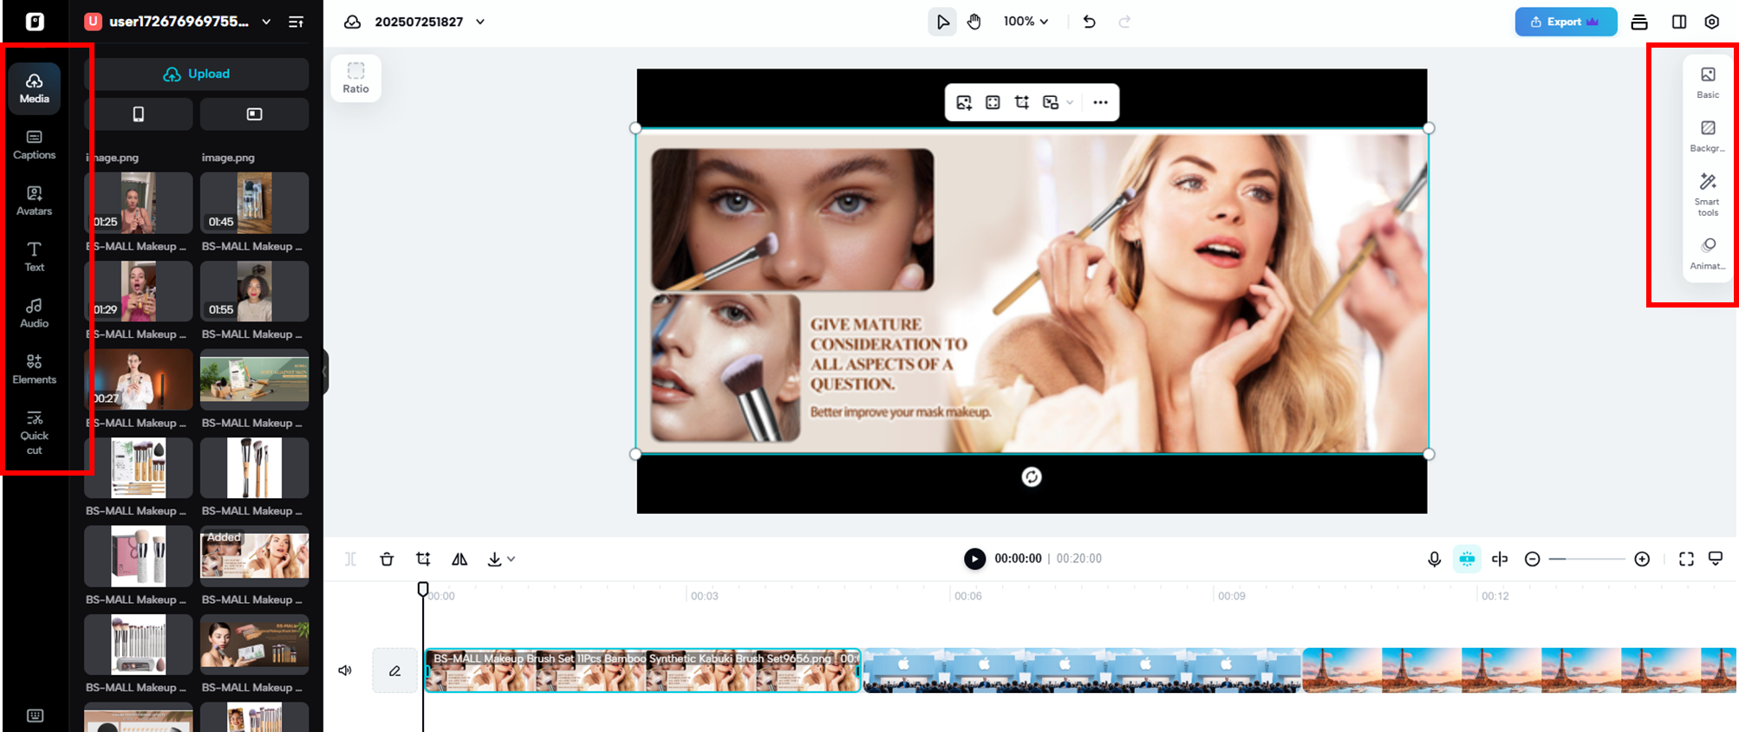Switch to the Elements tab

point(35,369)
